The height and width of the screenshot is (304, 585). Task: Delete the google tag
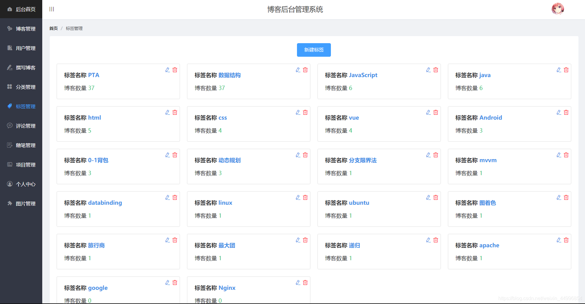tap(175, 282)
